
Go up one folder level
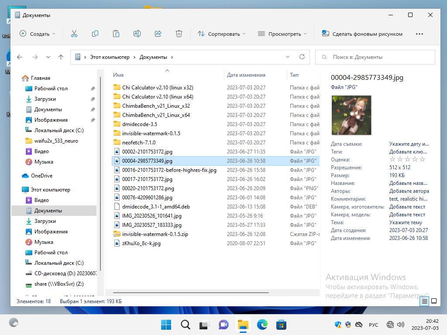(61, 57)
